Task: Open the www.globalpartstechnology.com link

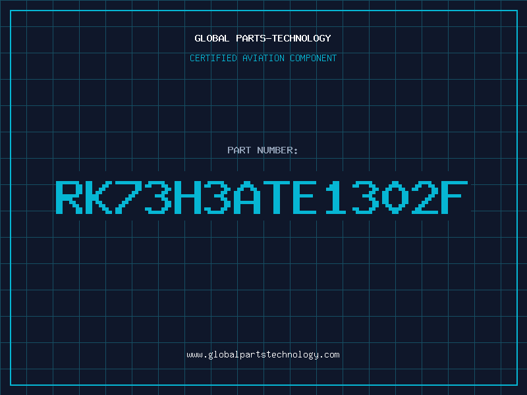Action: (x=263, y=355)
